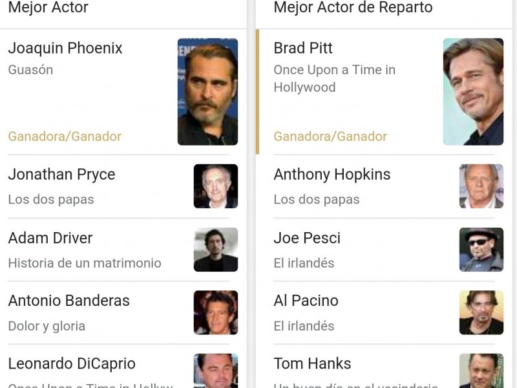This screenshot has width=517, height=388.
Task: Open the Anthony Hopkins nominee entry
Action: pos(332,175)
